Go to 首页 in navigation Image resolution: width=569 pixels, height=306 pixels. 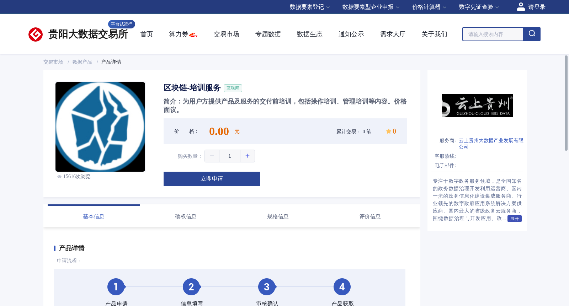tap(147, 34)
